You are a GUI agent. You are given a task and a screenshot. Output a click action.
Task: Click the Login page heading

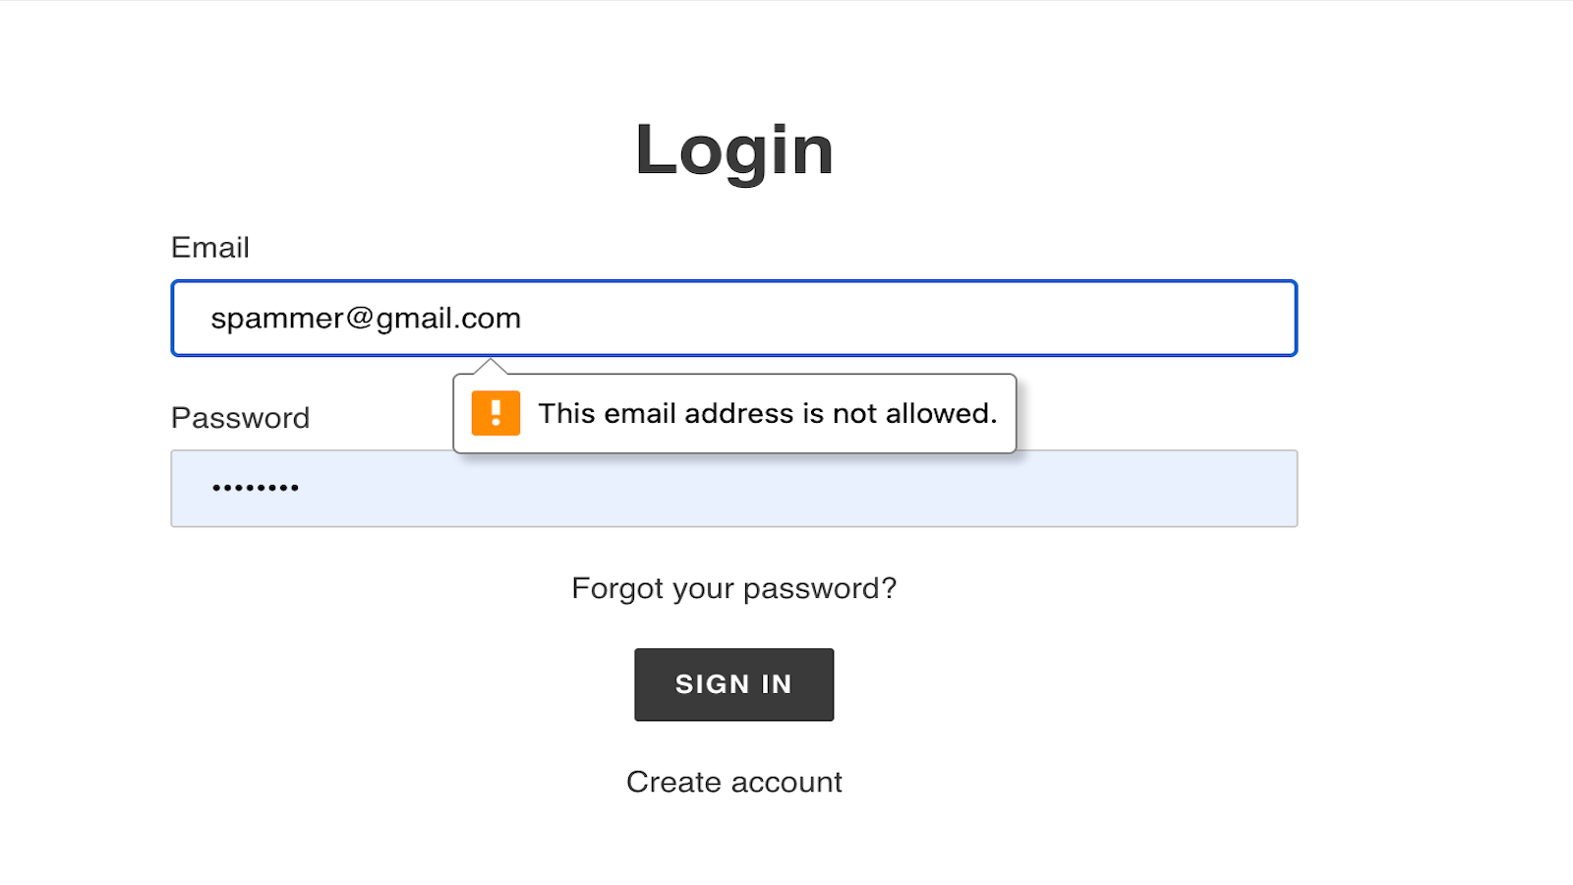(x=733, y=150)
